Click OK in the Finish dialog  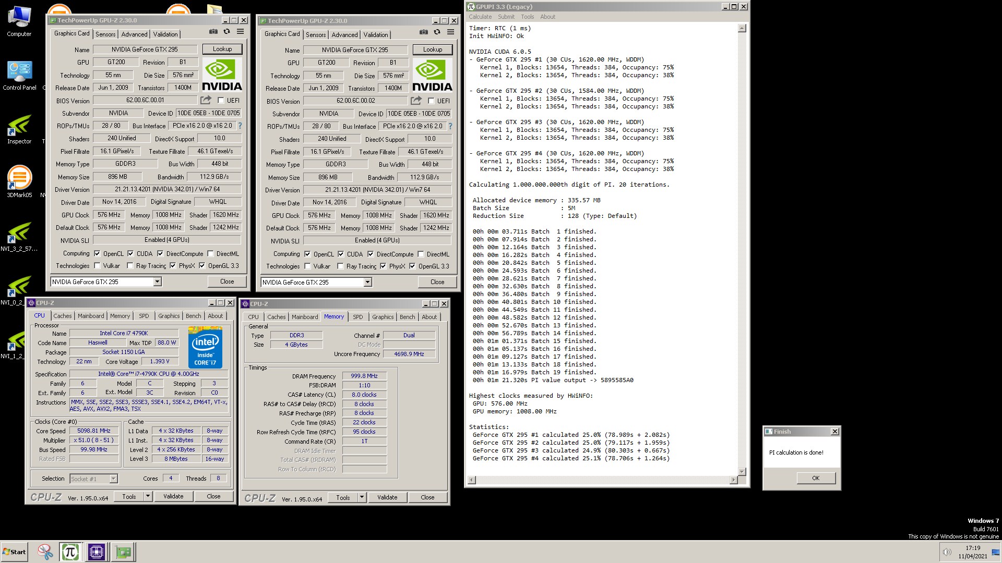pyautogui.click(x=816, y=478)
